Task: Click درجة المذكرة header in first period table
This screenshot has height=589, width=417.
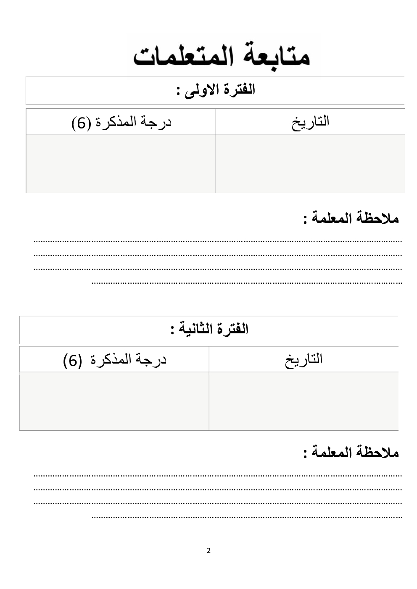Action: [x=121, y=122]
